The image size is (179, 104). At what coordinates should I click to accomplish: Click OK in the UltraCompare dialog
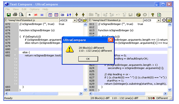pyautogui.click(x=88, y=59)
